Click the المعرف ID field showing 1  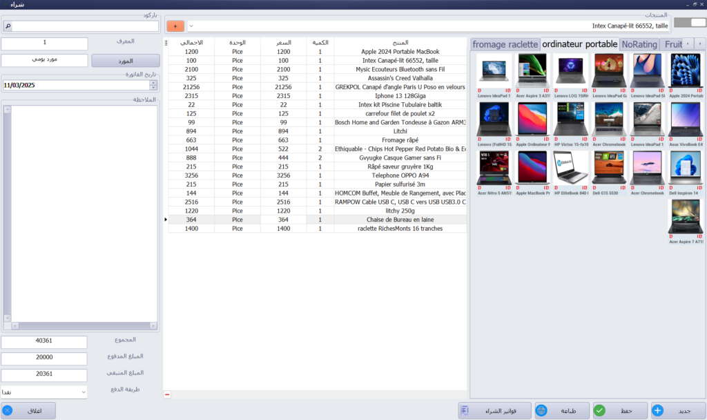click(x=44, y=44)
